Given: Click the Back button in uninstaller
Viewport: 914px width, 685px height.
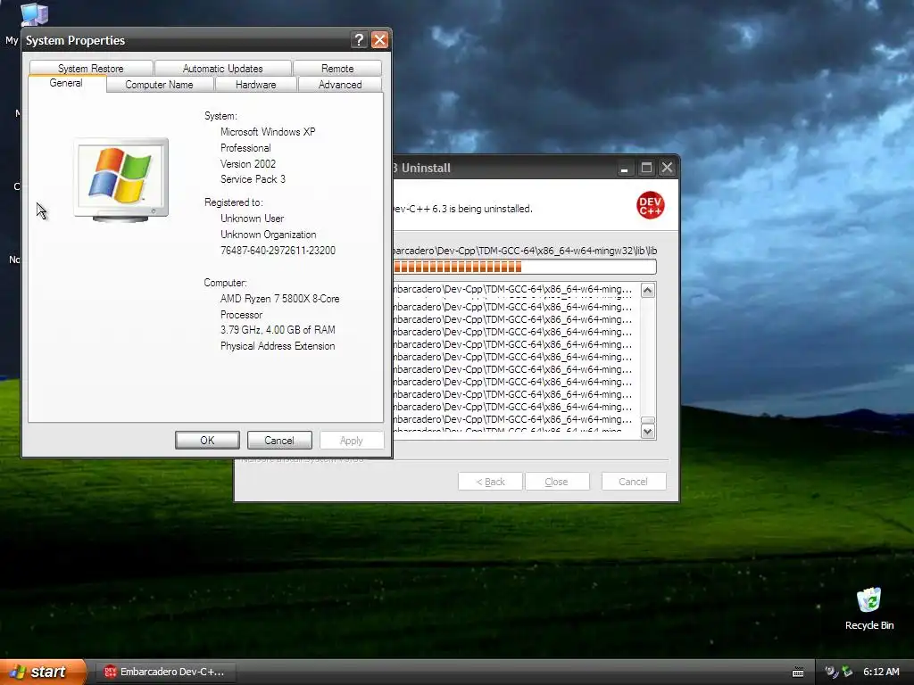Looking at the screenshot, I should click(490, 482).
